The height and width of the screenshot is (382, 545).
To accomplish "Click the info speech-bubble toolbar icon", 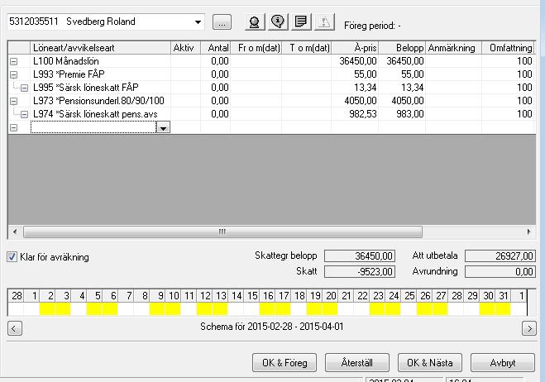I will coord(278,22).
